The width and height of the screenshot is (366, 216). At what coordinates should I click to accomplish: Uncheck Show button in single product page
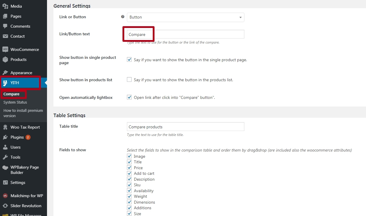pyautogui.click(x=129, y=59)
